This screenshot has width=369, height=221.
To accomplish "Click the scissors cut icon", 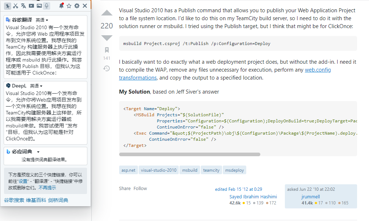I will (16, 6).
